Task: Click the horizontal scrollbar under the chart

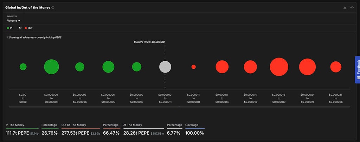Action: pos(179,107)
